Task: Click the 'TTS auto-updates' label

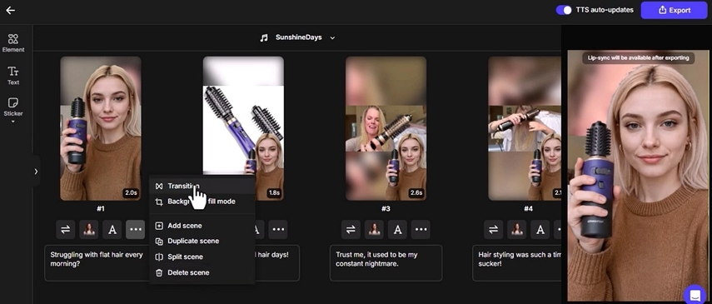Action: 605,10
